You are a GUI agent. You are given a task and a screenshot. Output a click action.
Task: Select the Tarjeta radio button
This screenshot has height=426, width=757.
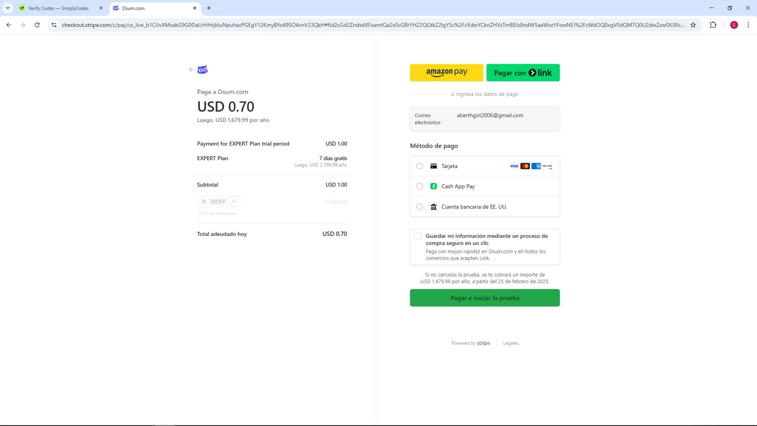click(x=419, y=166)
